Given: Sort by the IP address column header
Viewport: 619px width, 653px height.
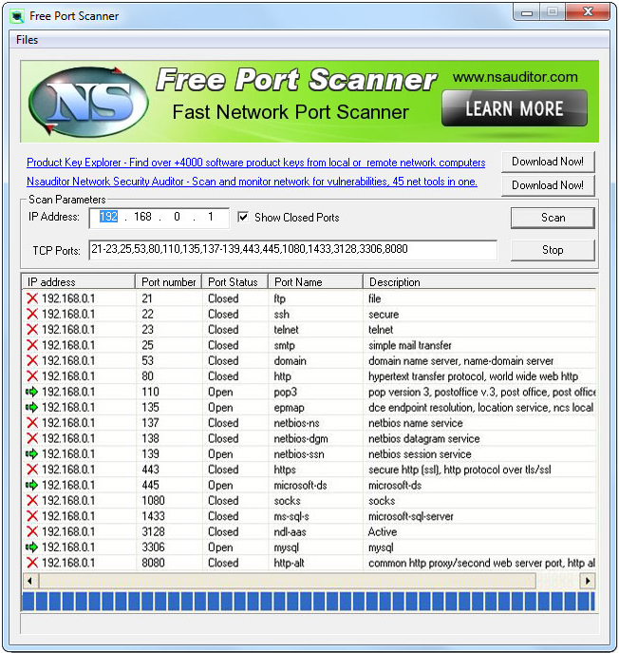Looking at the screenshot, I should point(78,282).
